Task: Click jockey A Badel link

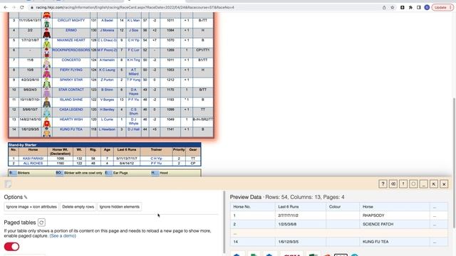Action: [107, 21]
